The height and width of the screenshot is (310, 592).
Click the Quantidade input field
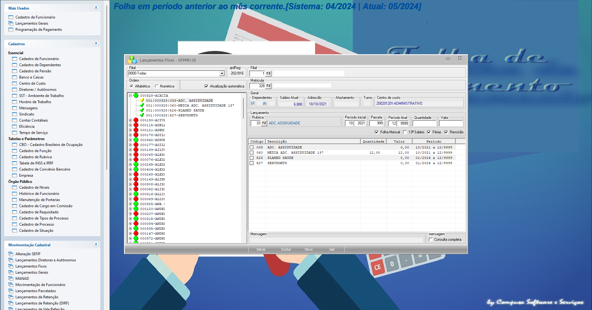424,123
